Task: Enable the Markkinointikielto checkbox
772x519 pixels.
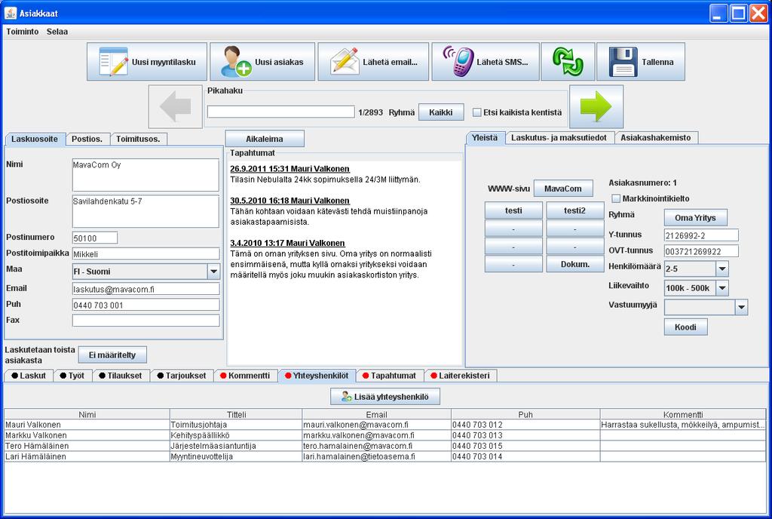Action: pos(615,198)
